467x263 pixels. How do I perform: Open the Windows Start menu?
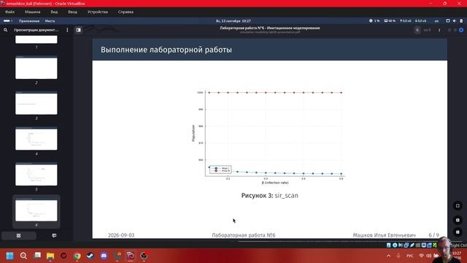9,256
